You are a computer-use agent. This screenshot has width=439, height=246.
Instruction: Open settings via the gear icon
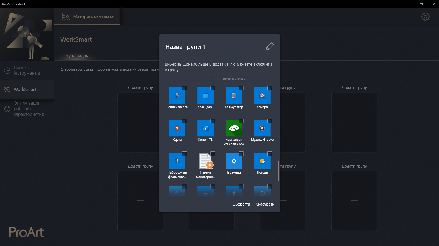(x=425, y=17)
